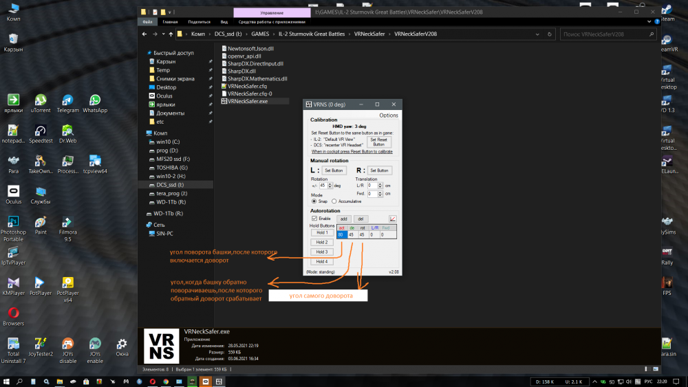Open the uTorrent desktop shortcut
The width and height of the screenshot is (688, 387).
(40, 101)
